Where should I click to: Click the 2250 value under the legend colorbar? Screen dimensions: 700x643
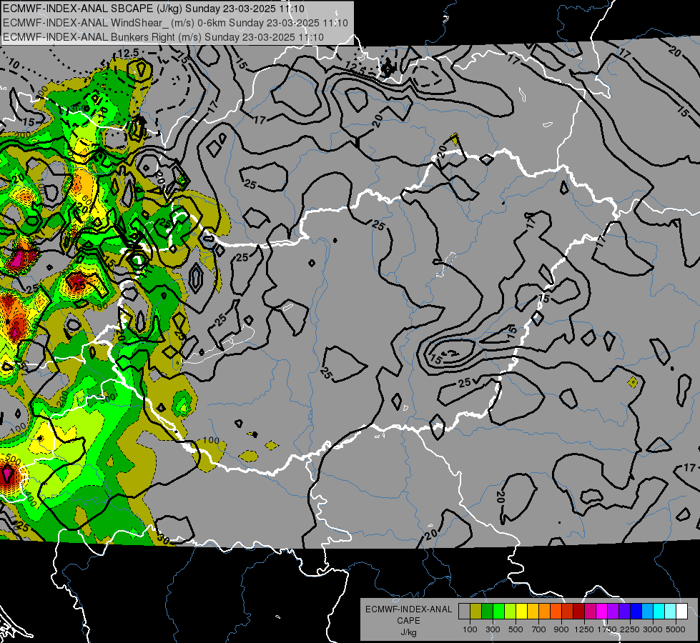(631, 629)
